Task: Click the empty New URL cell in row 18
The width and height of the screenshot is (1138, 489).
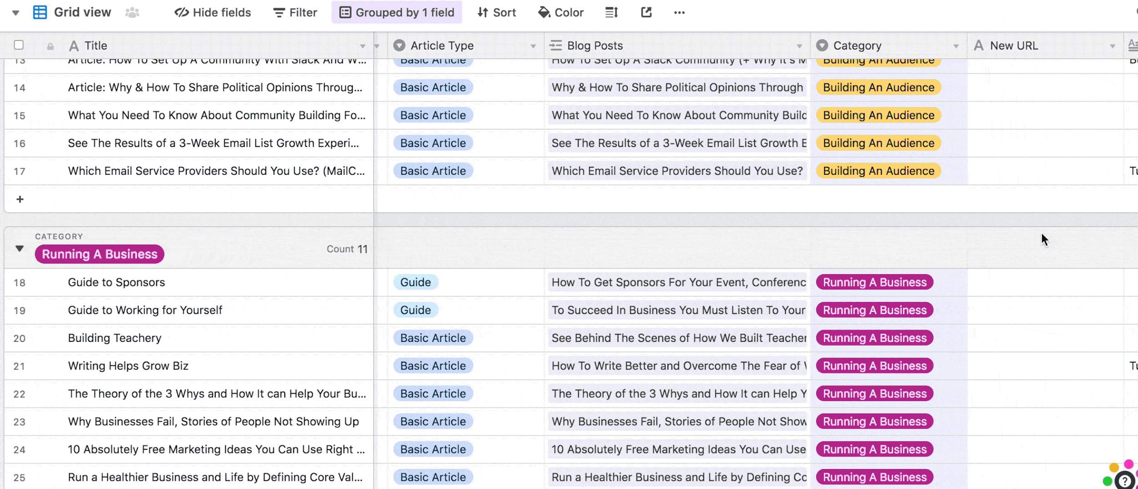Action: pos(1046,282)
